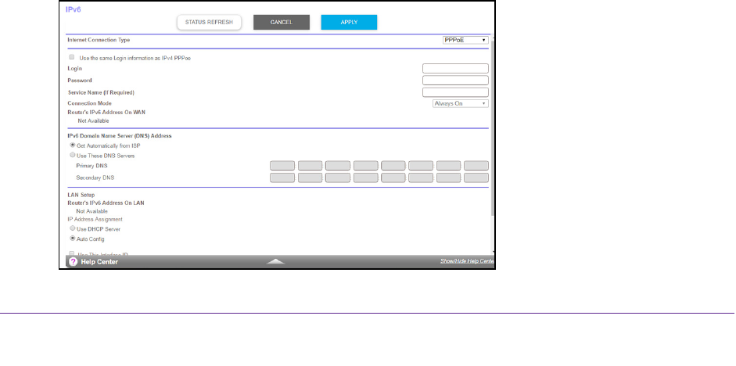
Task: Focus the Password text field
Action: pos(455,80)
